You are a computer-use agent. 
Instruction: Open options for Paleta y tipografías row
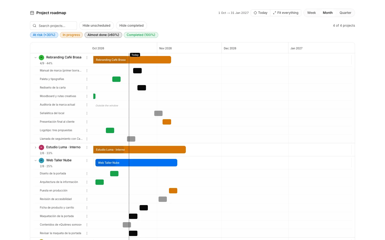point(87,79)
